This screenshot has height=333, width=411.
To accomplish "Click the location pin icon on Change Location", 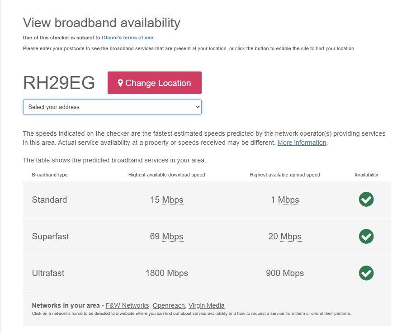I will [x=120, y=83].
